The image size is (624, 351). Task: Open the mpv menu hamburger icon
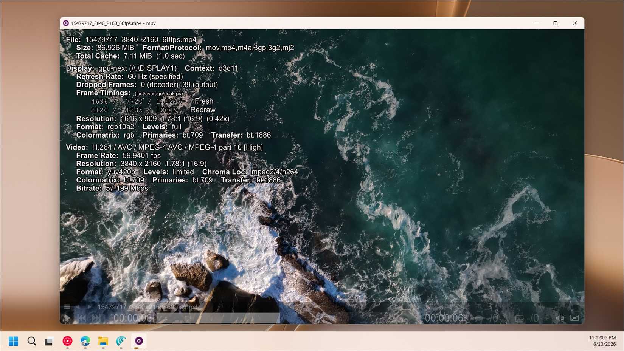[67, 307]
